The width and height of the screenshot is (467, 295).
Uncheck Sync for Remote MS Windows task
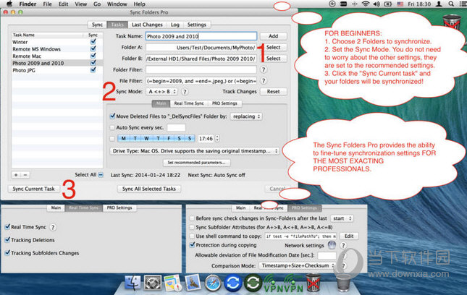coord(93,48)
